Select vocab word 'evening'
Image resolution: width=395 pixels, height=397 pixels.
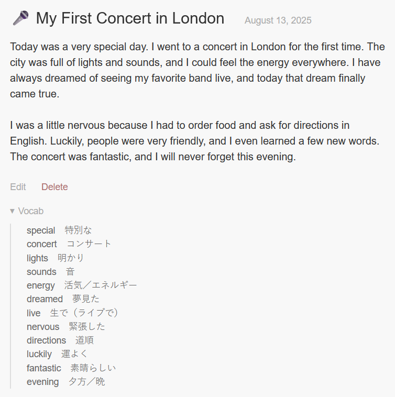(x=43, y=382)
